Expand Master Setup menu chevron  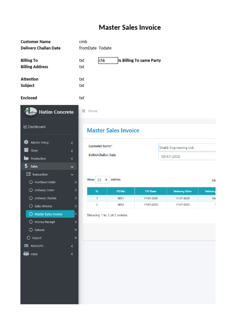tap(72, 143)
